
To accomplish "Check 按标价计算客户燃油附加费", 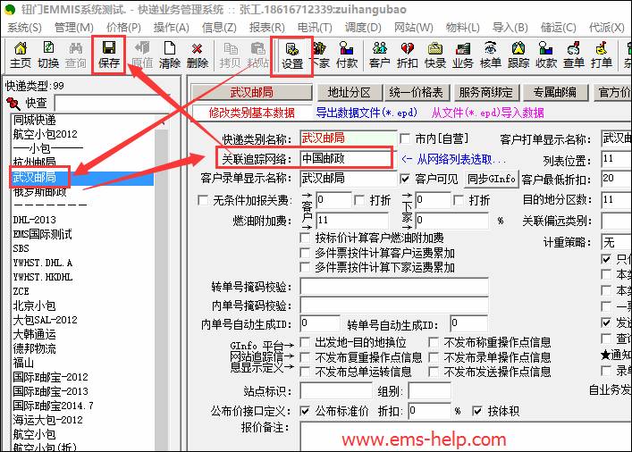I will click(x=305, y=238).
